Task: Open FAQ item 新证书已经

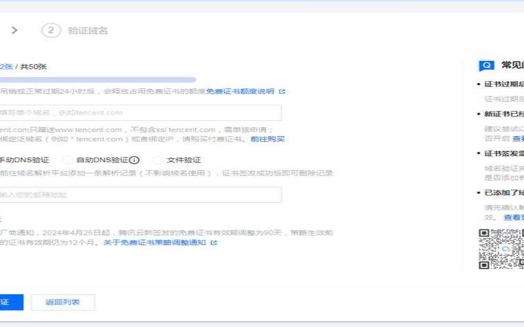Action: (504, 114)
